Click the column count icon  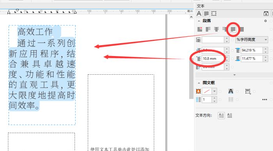198,100
